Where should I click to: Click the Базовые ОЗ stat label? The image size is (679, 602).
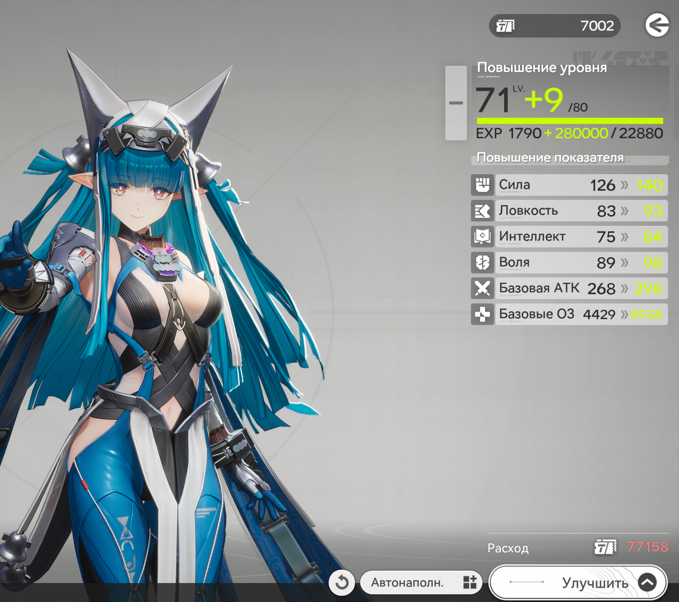tap(537, 314)
